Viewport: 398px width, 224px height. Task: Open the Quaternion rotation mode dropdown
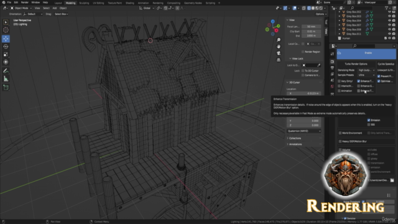click(304, 131)
